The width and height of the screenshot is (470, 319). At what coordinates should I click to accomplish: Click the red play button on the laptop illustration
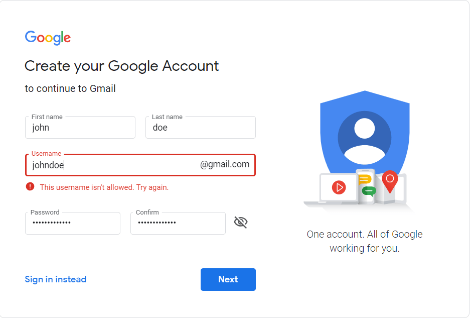click(339, 187)
